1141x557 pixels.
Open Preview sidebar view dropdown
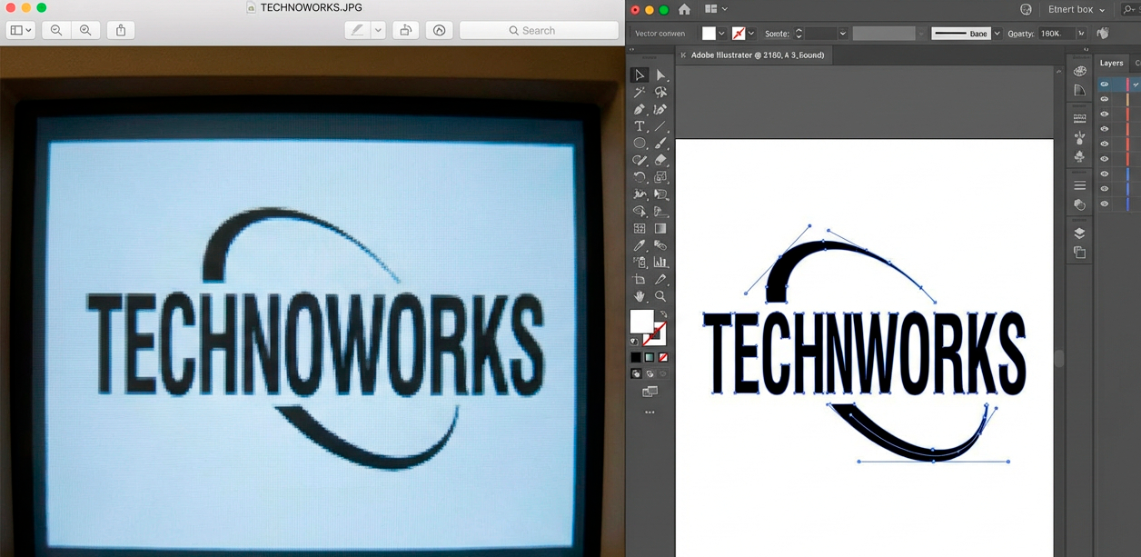pos(20,31)
